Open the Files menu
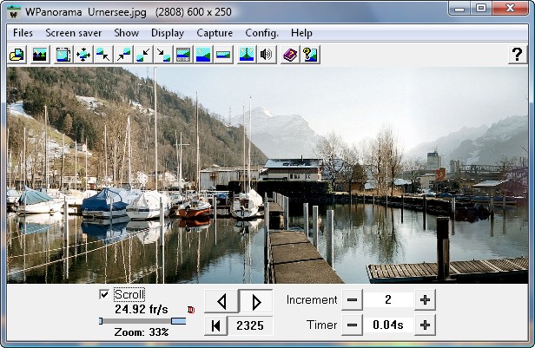Screen dimensions: 535x348 [x=23, y=33]
